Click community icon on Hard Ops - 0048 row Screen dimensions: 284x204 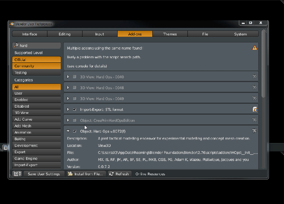255,88
